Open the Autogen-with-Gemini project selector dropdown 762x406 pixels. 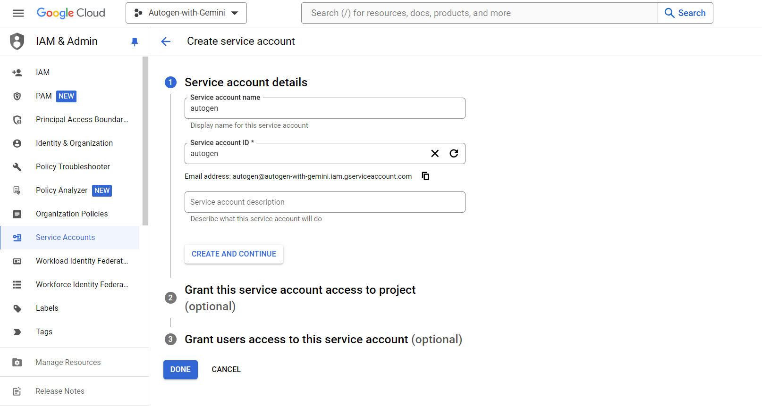186,13
